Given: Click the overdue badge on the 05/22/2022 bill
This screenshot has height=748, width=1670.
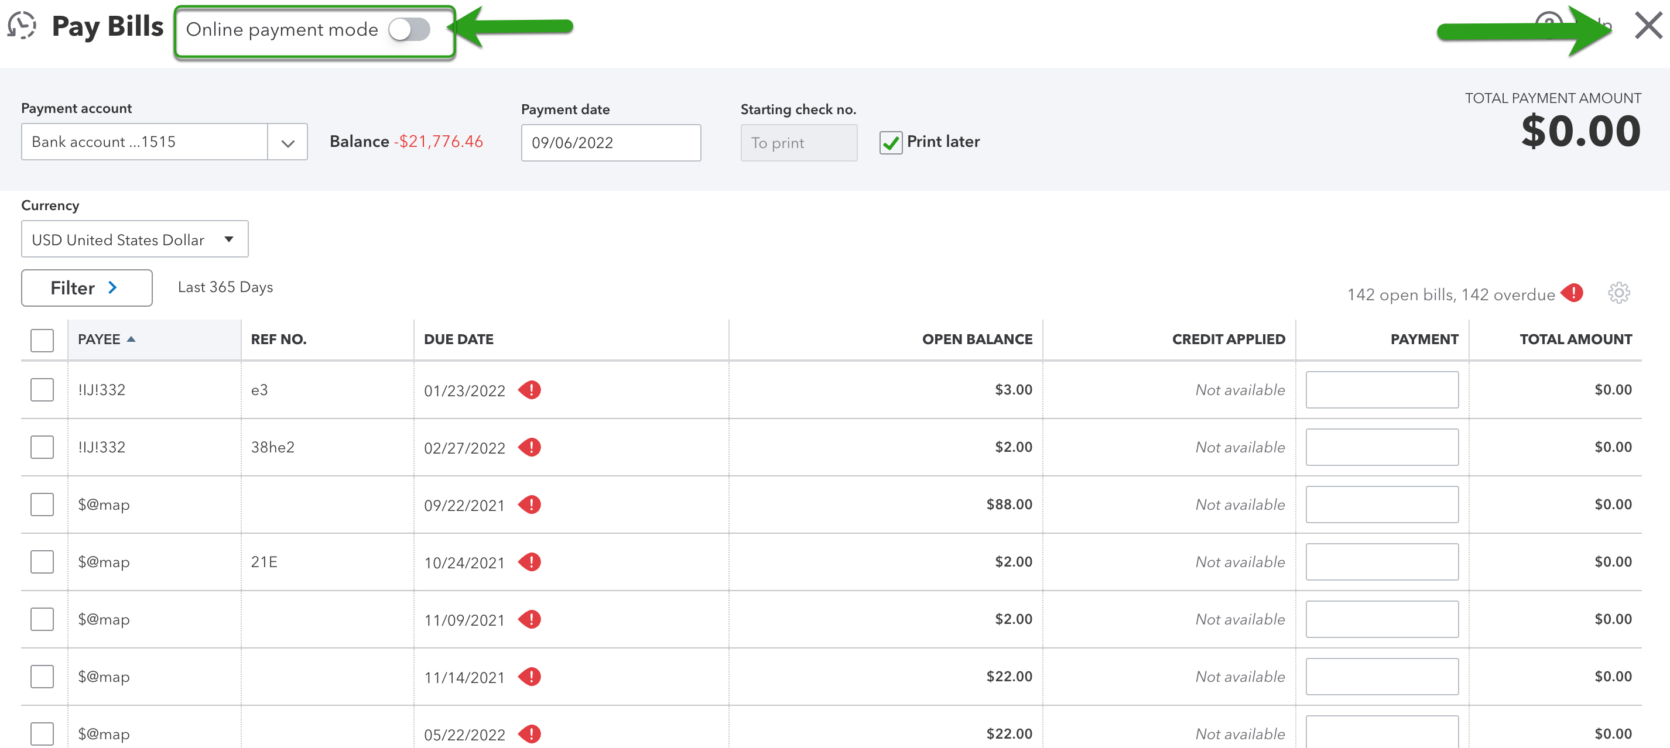Looking at the screenshot, I should (531, 735).
